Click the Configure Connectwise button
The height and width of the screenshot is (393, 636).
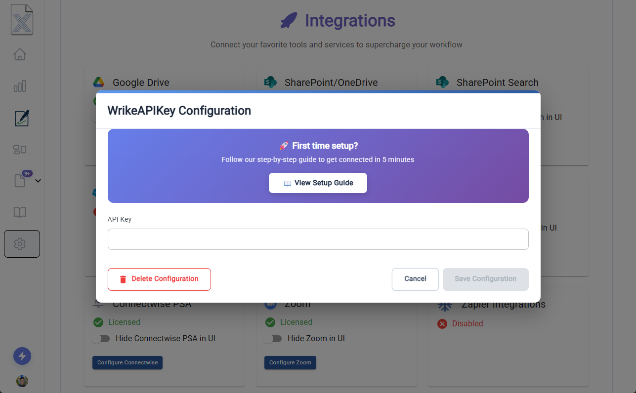tap(127, 363)
